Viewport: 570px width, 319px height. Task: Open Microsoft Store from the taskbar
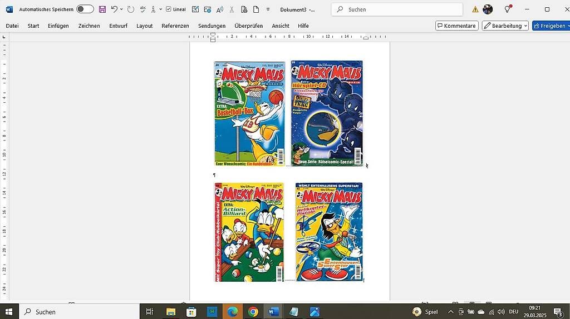pos(191,312)
